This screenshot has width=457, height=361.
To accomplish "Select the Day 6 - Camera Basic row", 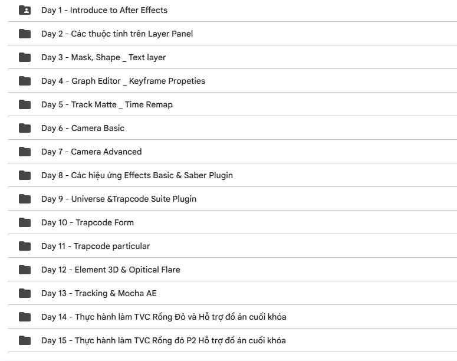I will [x=83, y=128].
